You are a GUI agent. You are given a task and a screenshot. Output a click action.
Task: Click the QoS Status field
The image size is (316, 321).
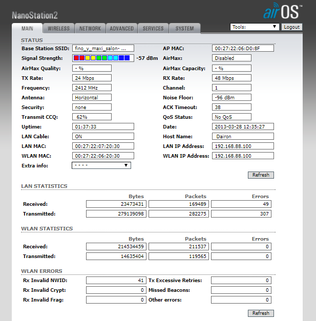pyautogui.click(x=231, y=117)
